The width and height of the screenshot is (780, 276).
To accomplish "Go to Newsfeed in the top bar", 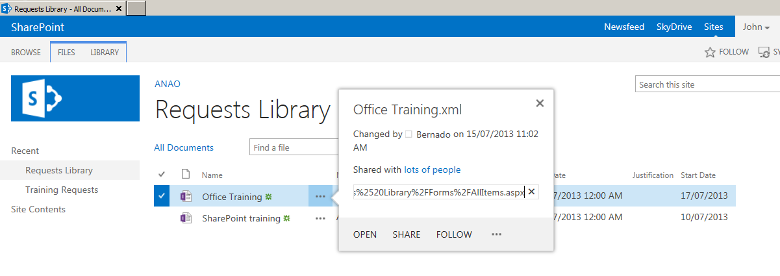I will (624, 27).
